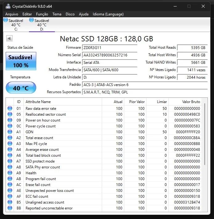Click the Nº Vezes Ligado value 1411 vezes
The height and width of the screenshot is (219, 214).
(x=192, y=70)
